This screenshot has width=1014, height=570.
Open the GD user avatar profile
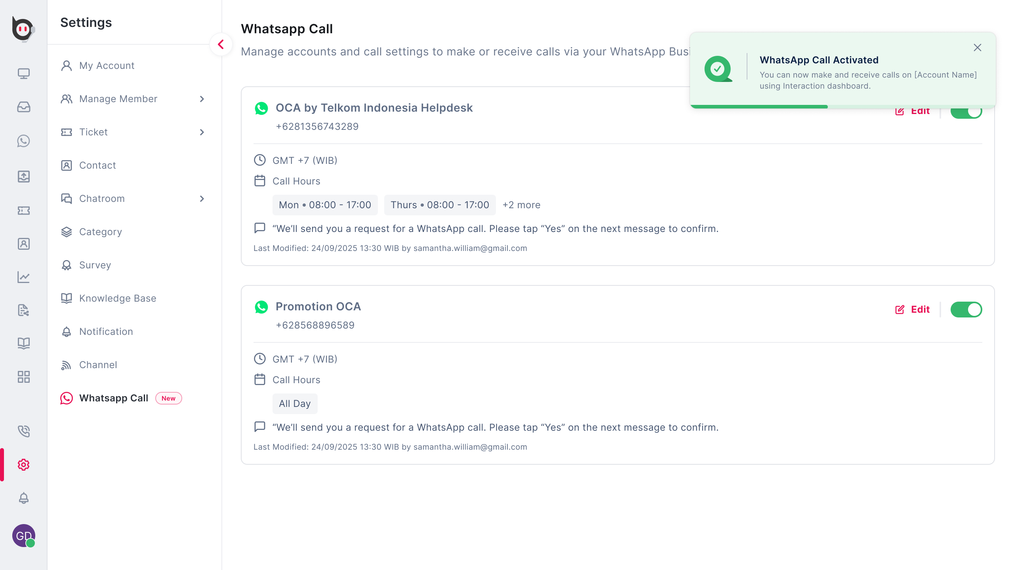(x=24, y=536)
